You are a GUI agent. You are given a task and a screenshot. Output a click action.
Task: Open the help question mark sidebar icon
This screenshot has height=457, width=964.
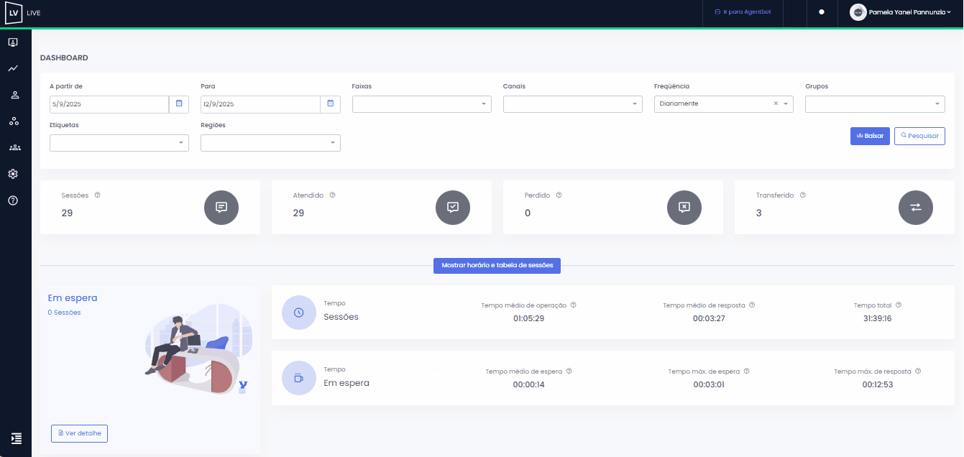[x=13, y=200]
